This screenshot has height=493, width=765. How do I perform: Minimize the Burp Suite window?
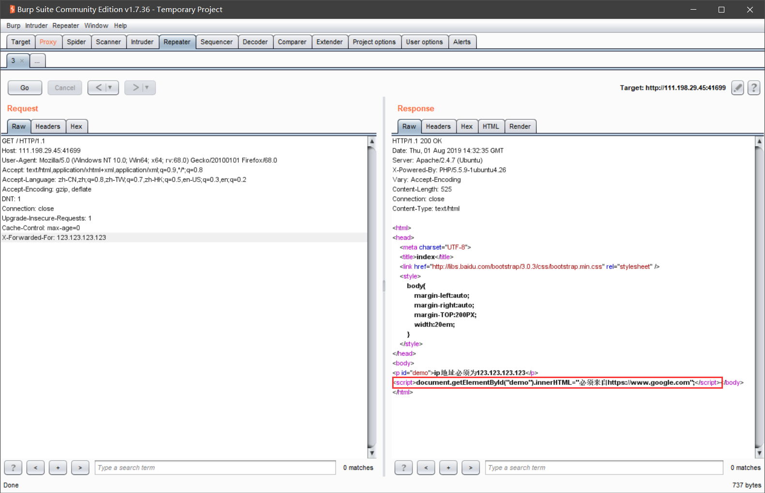click(693, 9)
